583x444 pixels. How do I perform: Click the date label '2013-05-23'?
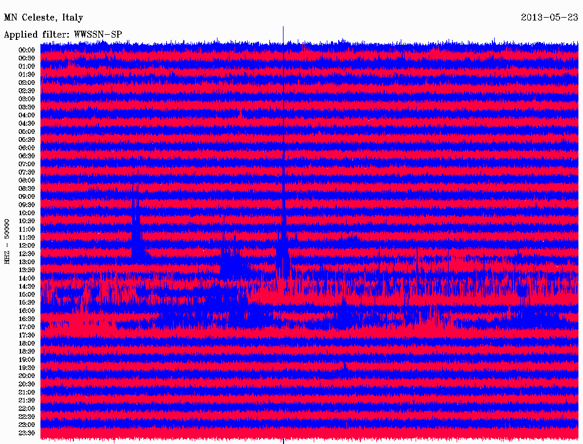pos(549,17)
